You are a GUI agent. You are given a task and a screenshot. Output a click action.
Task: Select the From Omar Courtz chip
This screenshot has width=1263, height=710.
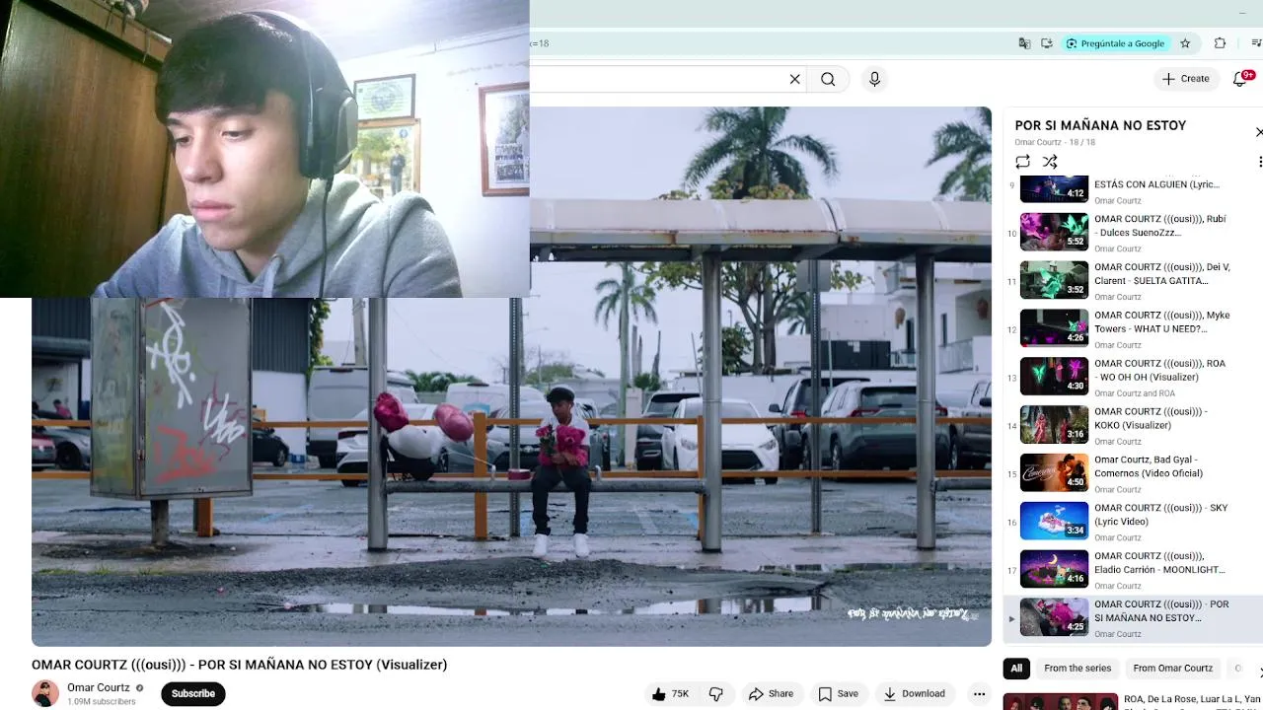(1172, 669)
